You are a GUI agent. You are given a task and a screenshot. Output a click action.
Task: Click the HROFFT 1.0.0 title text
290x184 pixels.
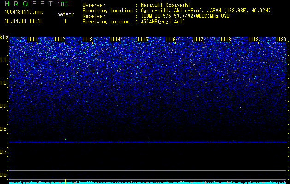pos(36,4)
